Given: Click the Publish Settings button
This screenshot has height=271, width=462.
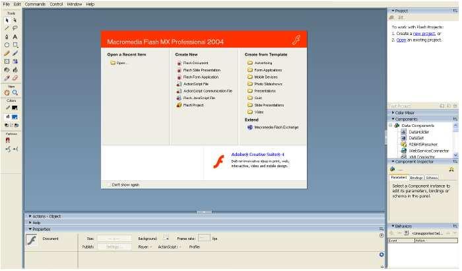Looking at the screenshot, I should [x=114, y=247].
